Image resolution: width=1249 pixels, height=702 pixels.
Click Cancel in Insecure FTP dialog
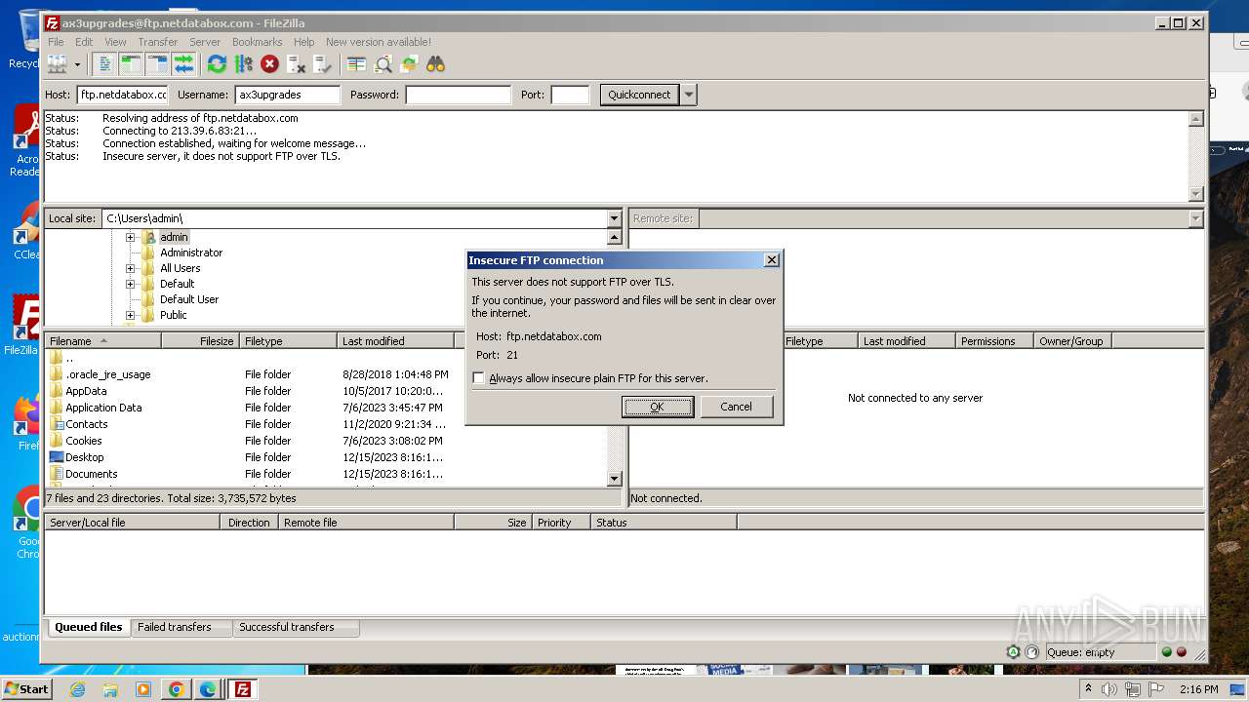point(736,407)
